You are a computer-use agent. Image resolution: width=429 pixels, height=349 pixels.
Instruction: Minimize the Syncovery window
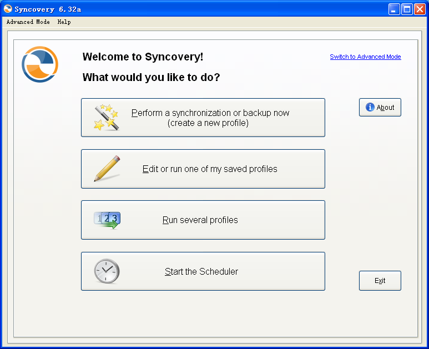(x=394, y=9)
